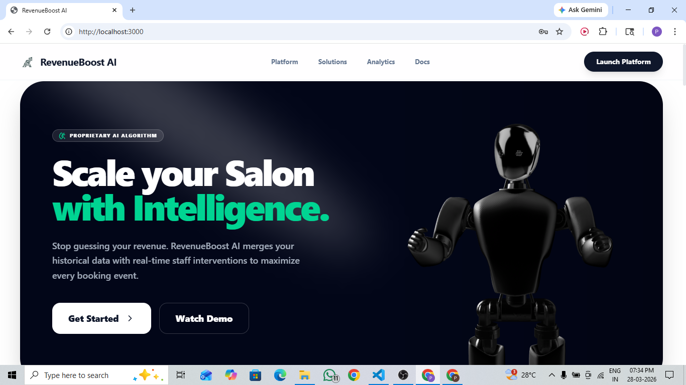Open Chrome's three-dot menu
The width and height of the screenshot is (686, 385).
674,32
